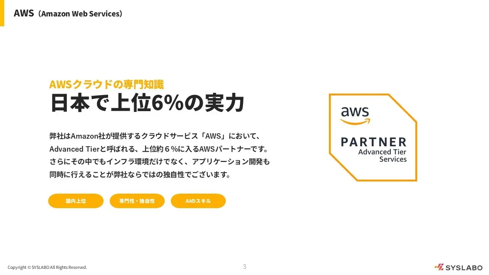Screen dimensions: 489x275
Task: Click the bold AWS slide title
Action: click(x=24, y=13)
